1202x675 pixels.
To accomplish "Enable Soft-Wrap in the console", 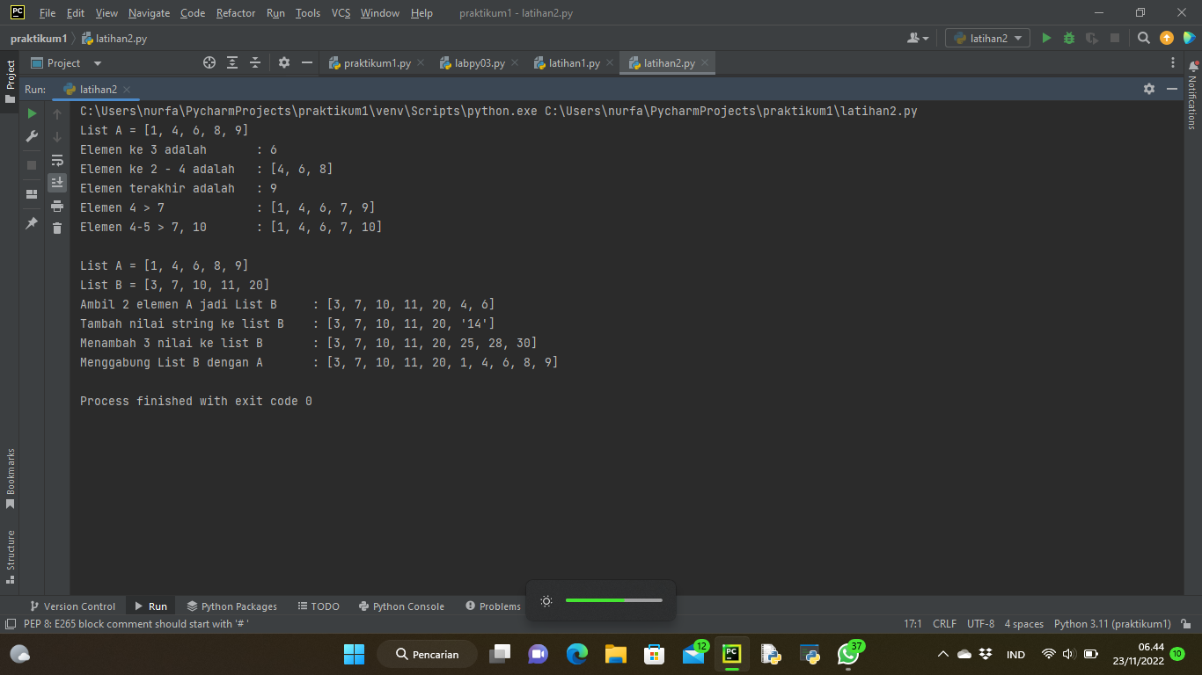I will 57,161.
